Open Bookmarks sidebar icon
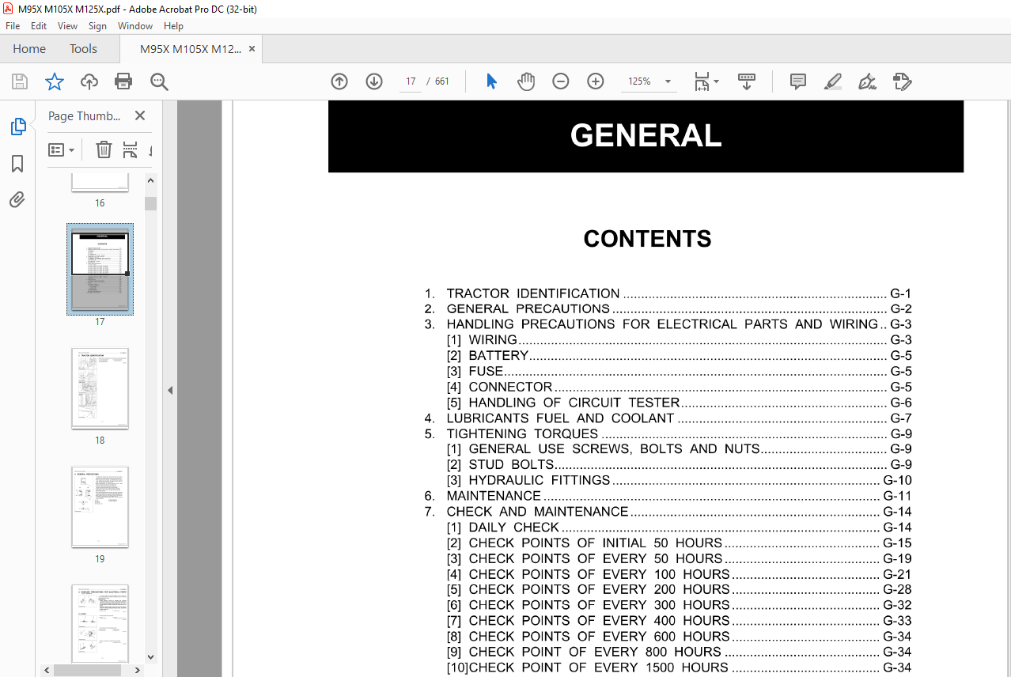 point(17,164)
